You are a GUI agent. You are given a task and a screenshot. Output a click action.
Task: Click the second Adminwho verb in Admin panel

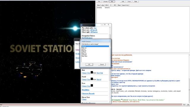coord(107,8)
